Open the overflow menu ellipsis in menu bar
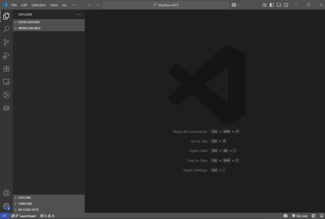325x219 pixels. (x=74, y=5)
